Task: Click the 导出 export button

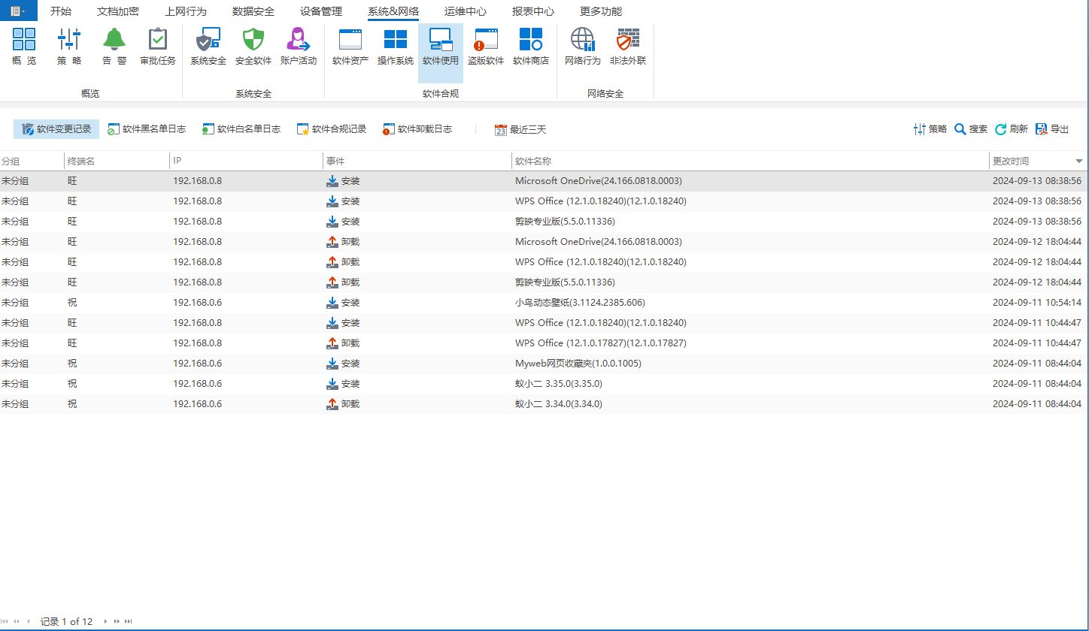Action: pos(1052,129)
